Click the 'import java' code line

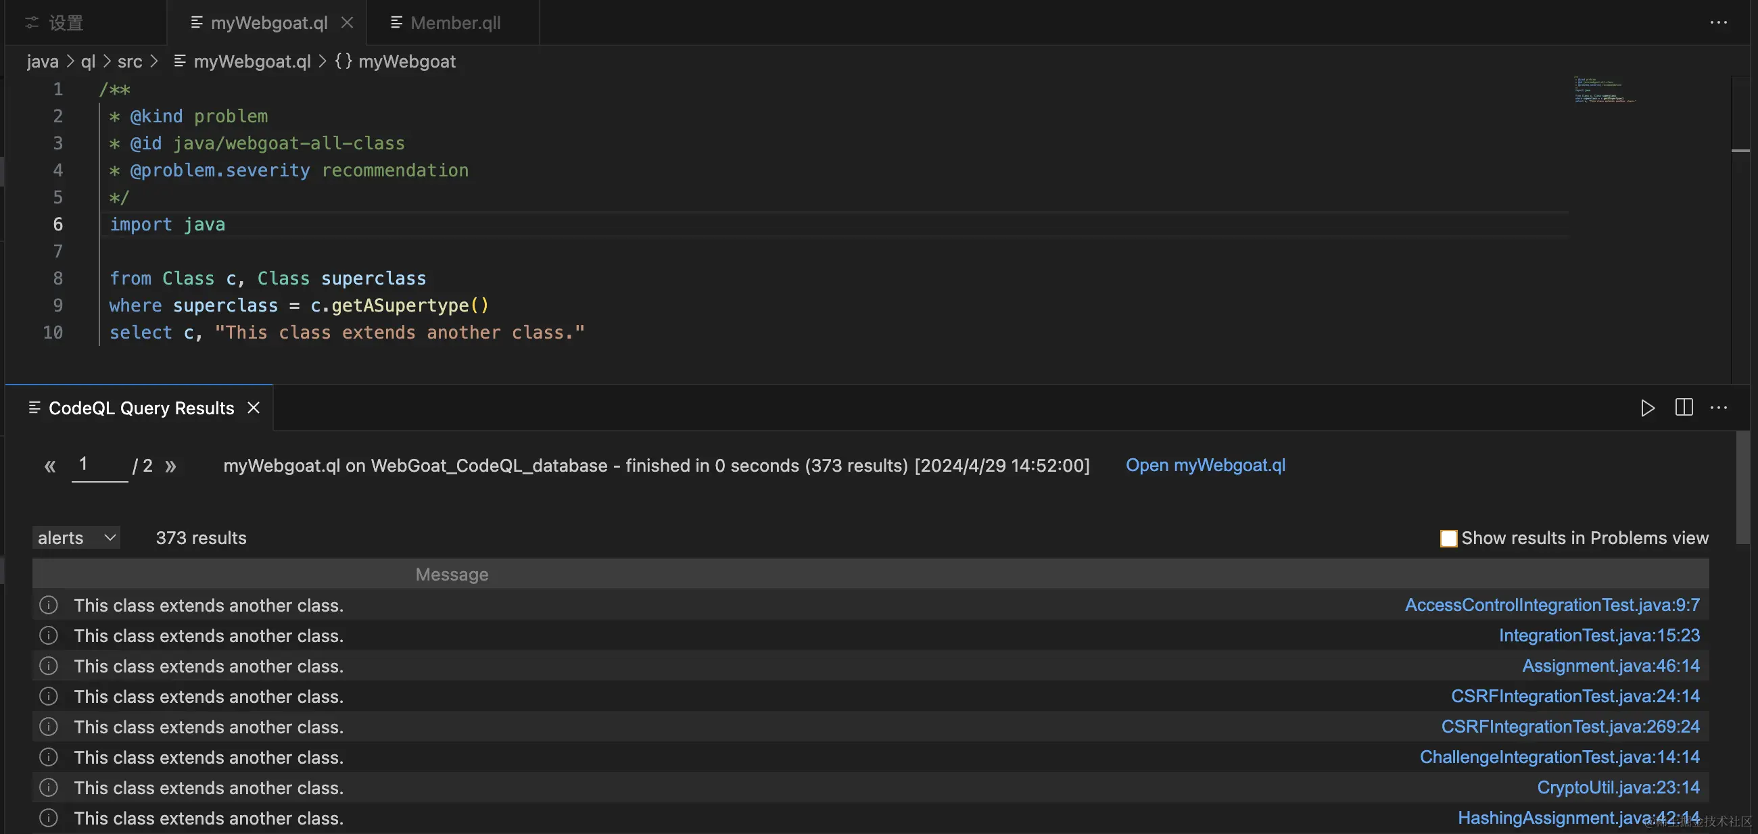coord(167,224)
